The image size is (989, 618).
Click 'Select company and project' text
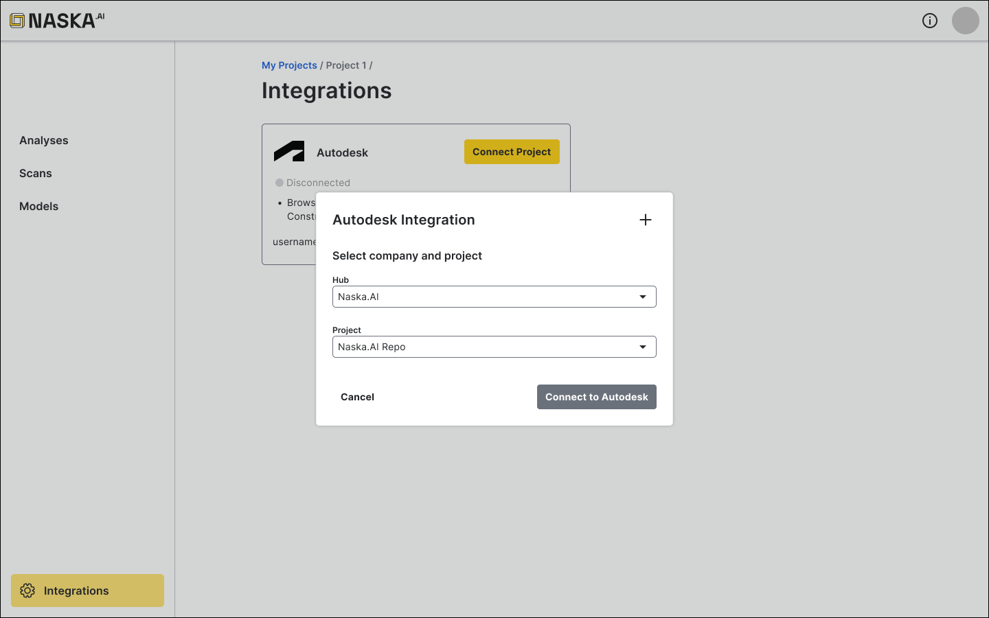[407, 255]
